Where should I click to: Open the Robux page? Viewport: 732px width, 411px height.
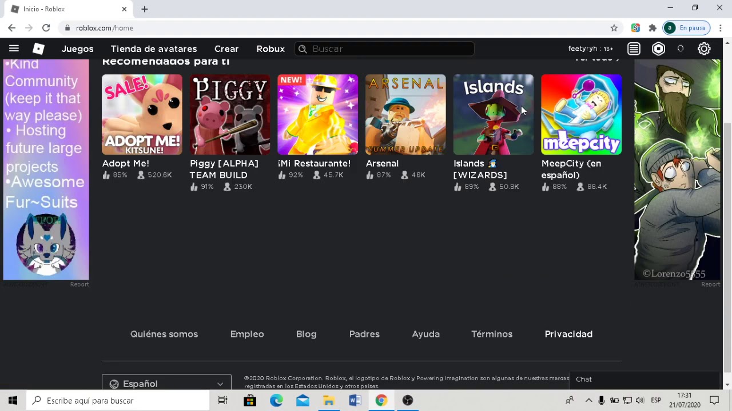pos(270,49)
